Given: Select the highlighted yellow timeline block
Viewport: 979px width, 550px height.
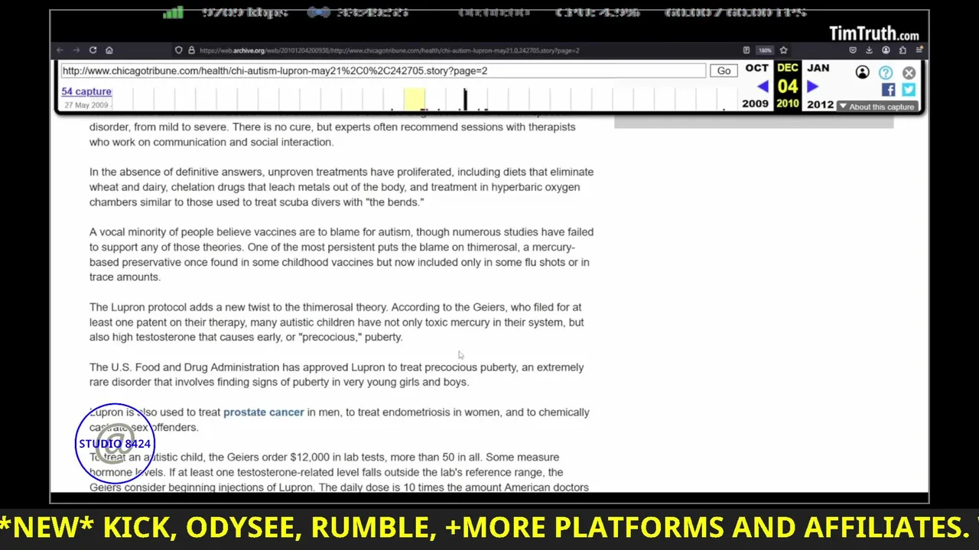Looking at the screenshot, I should pos(415,99).
